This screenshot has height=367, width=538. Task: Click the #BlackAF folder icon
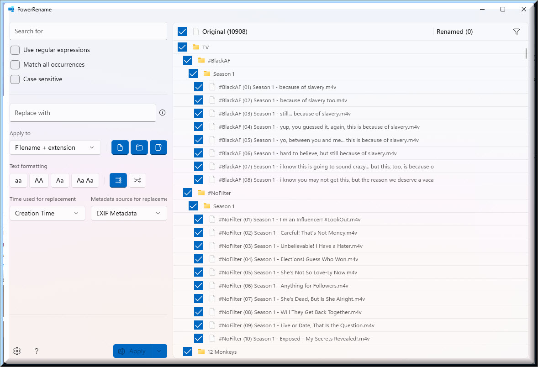pyautogui.click(x=201, y=60)
